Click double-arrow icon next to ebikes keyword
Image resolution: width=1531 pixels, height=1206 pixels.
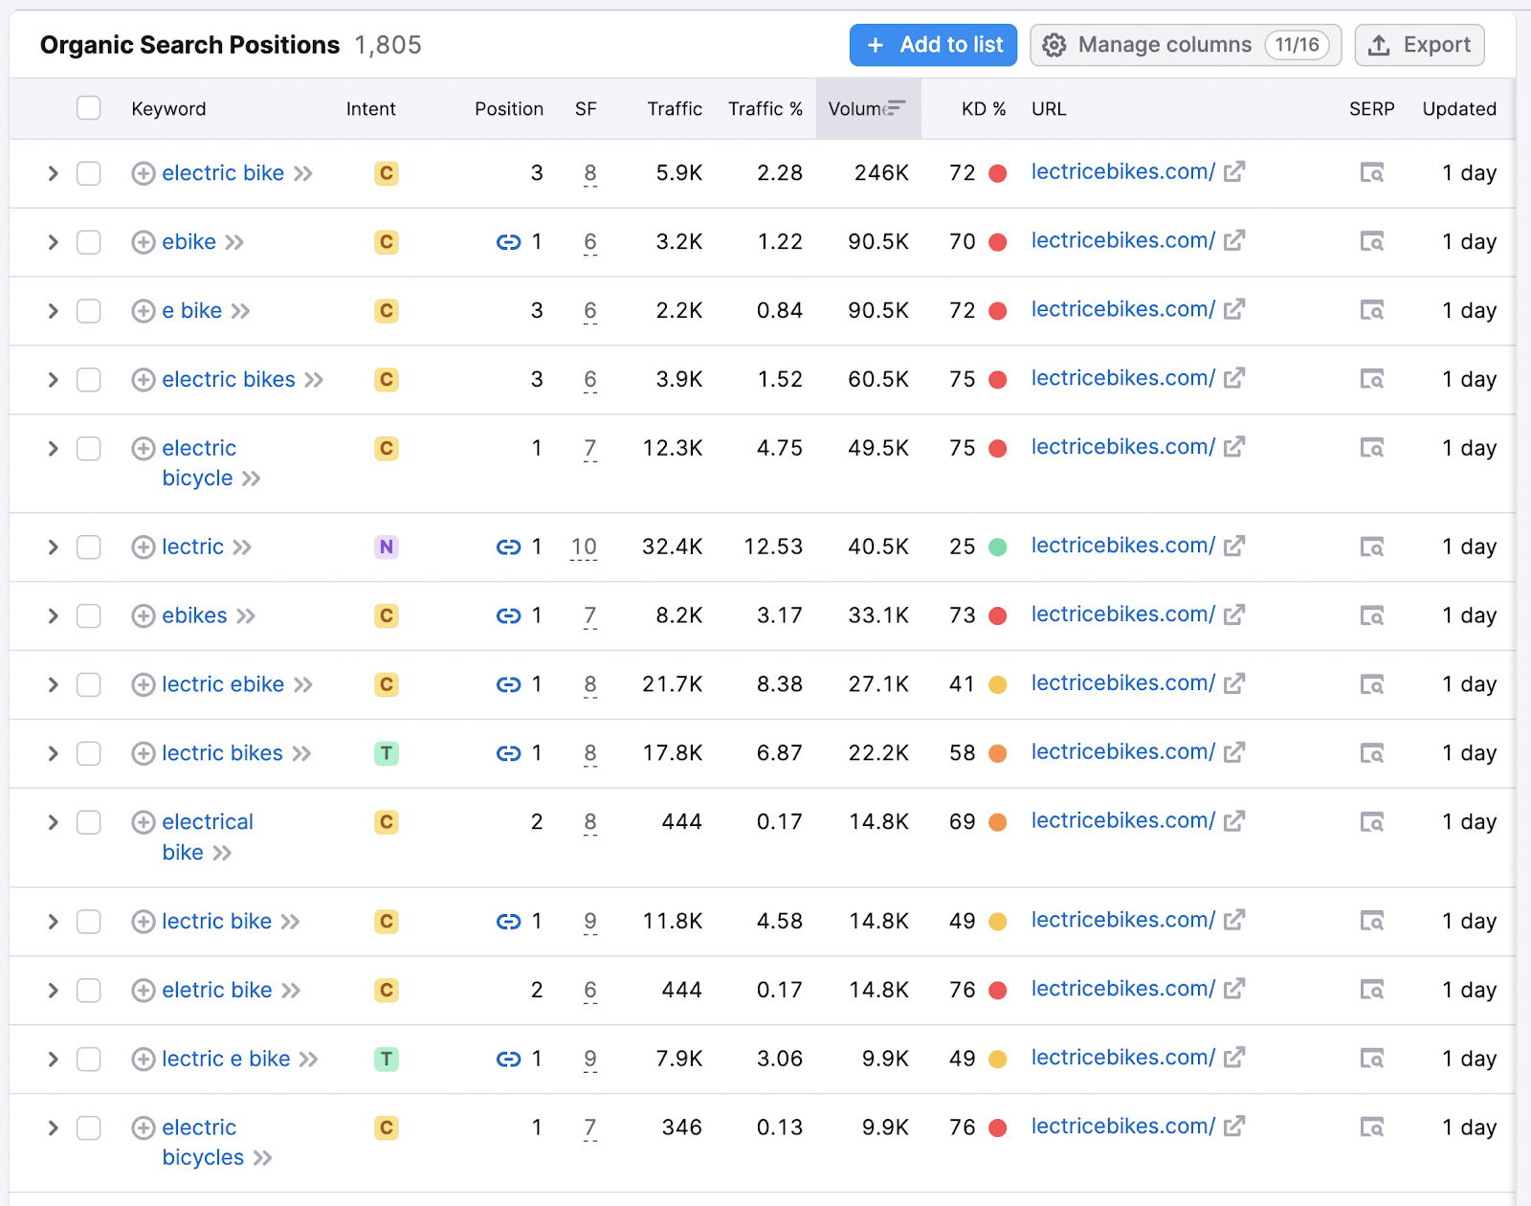[x=246, y=616]
